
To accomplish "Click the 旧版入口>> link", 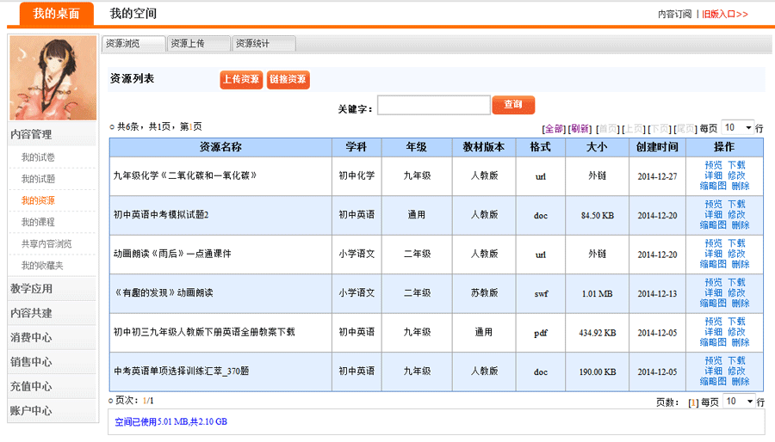I will (x=725, y=15).
